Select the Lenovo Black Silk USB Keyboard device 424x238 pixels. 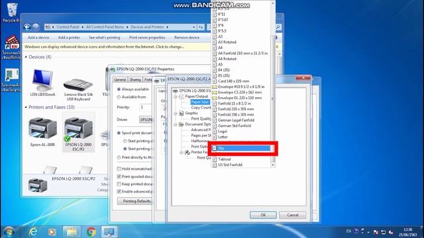(78, 89)
